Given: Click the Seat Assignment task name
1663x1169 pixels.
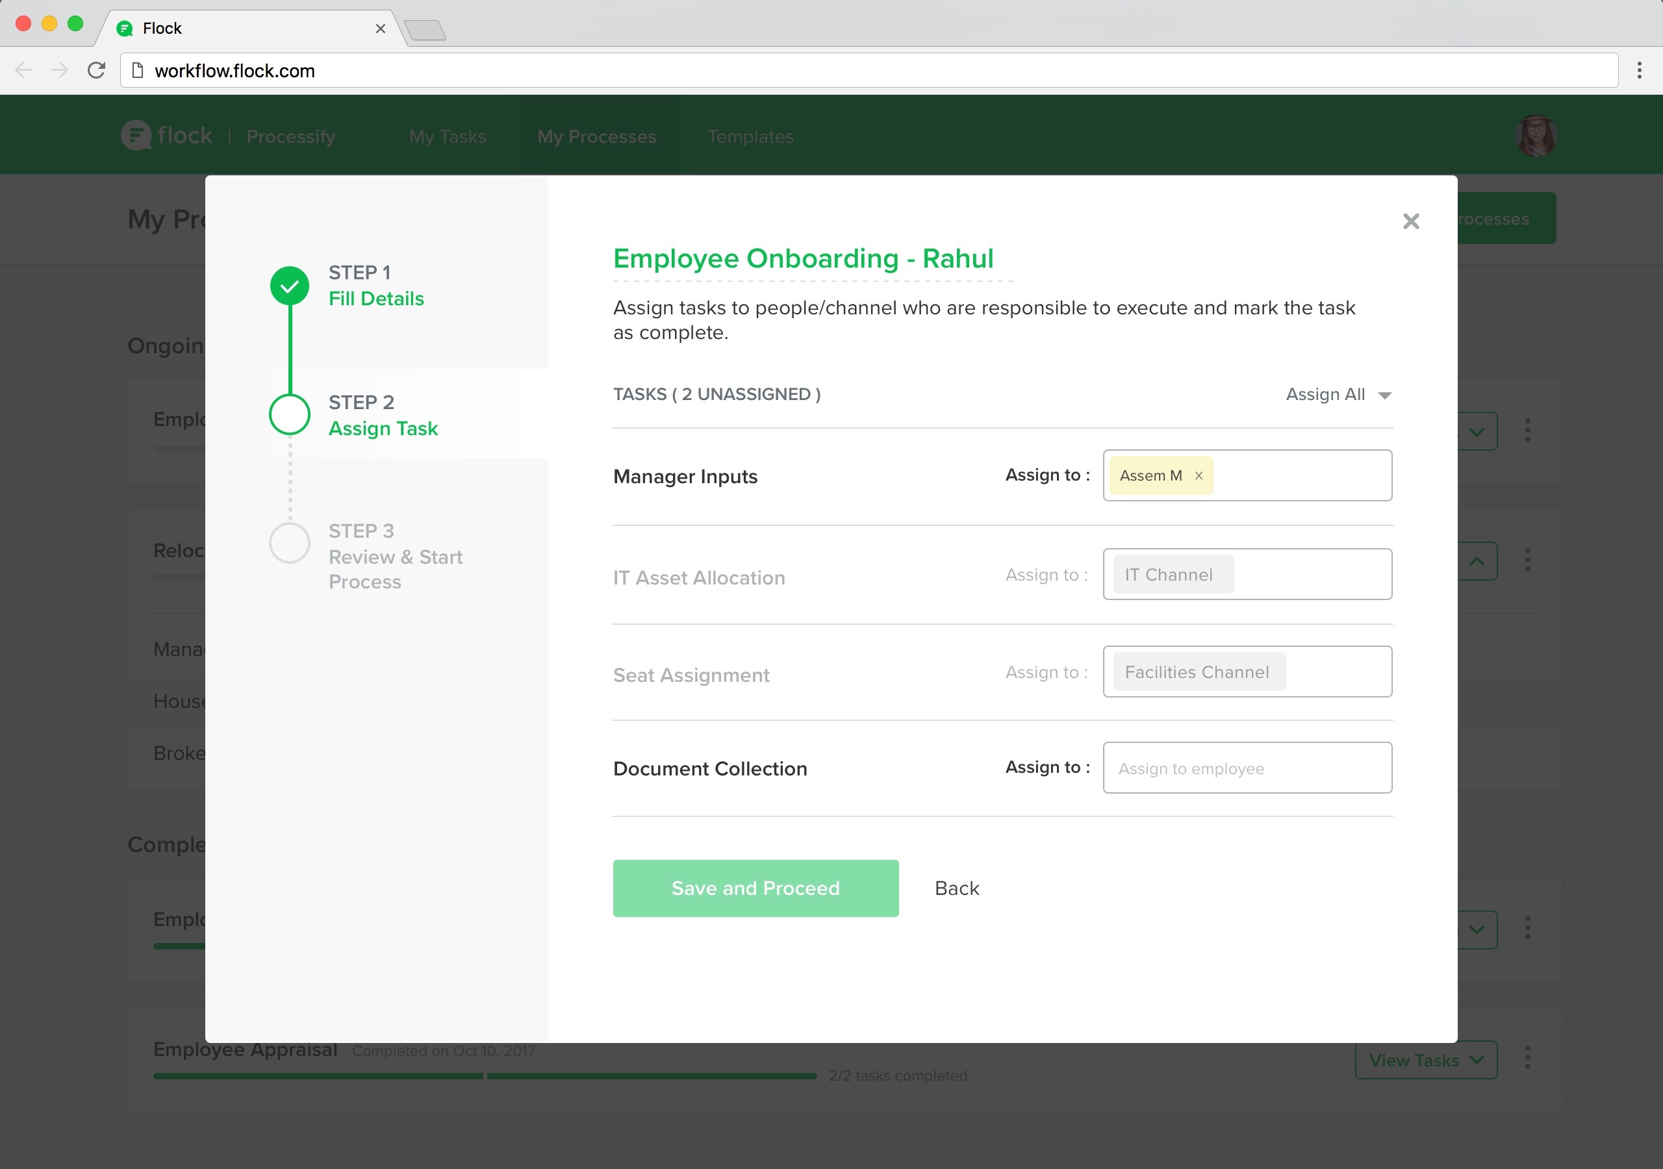Looking at the screenshot, I should point(691,675).
